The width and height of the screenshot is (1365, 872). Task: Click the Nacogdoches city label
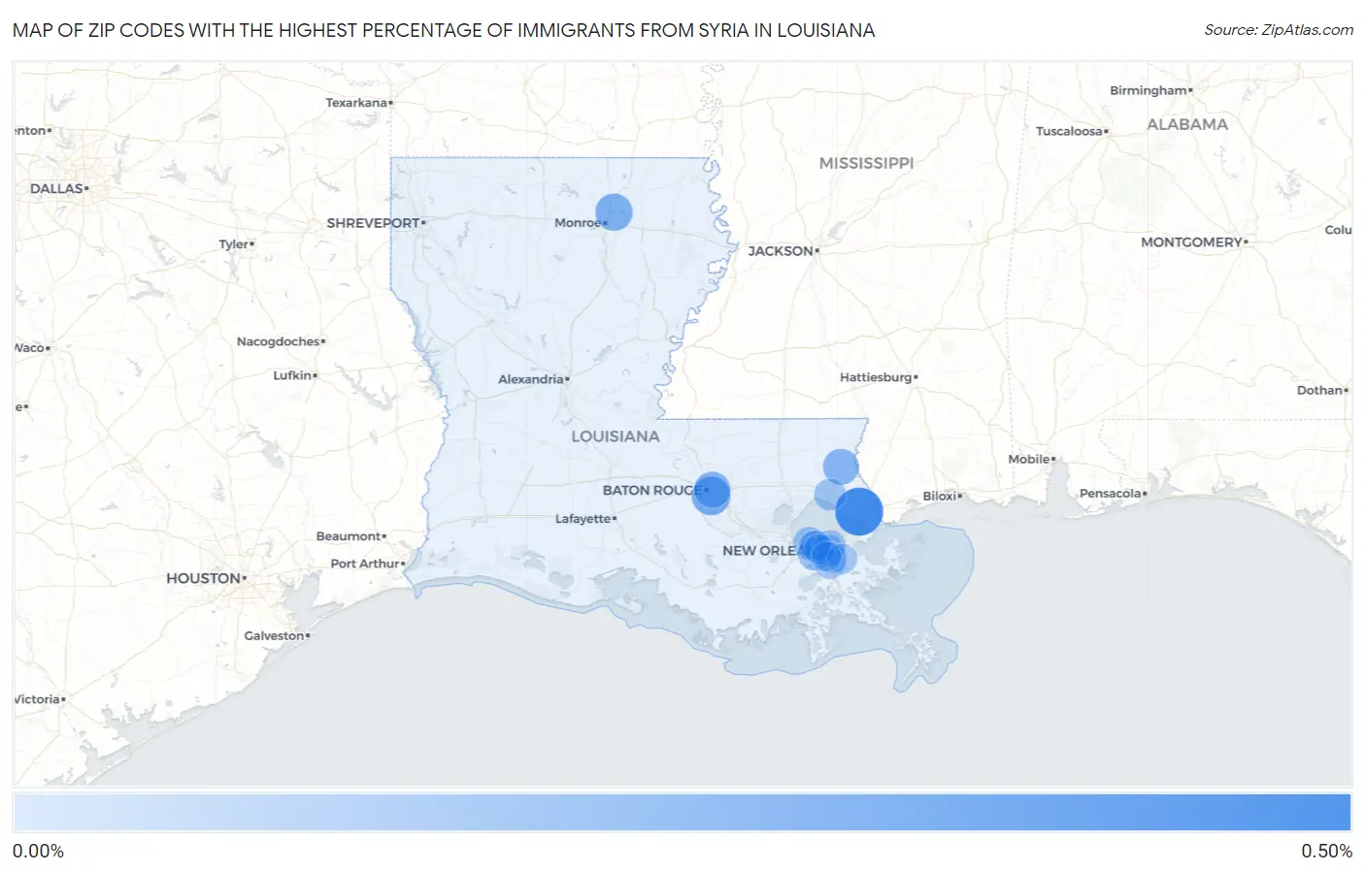click(279, 341)
